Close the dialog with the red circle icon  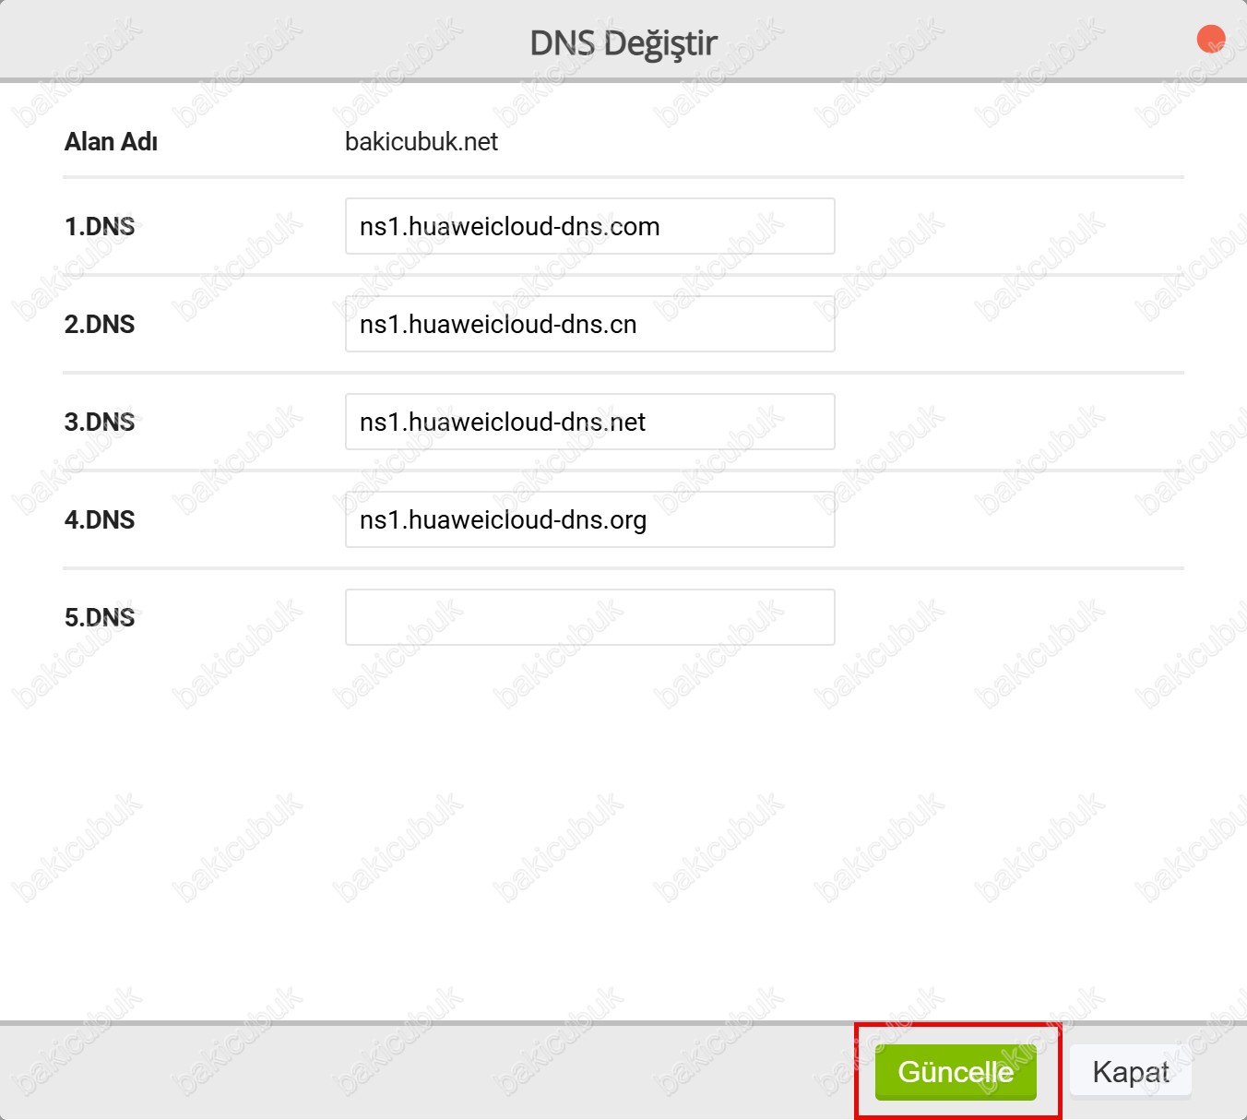point(1210,40)
